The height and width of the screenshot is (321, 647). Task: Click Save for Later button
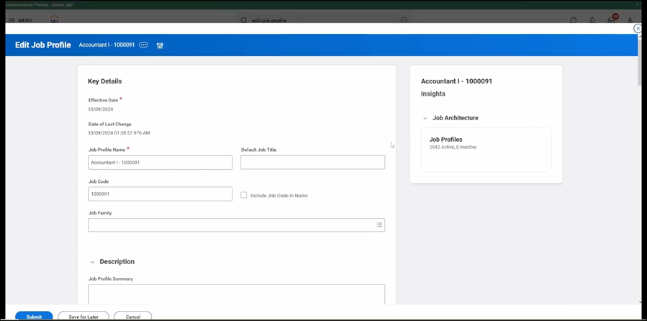[83, 316]
